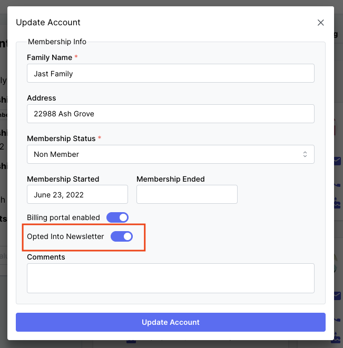
Task: Disable the Billing portal enabled switch
Action: pos(117,217)
